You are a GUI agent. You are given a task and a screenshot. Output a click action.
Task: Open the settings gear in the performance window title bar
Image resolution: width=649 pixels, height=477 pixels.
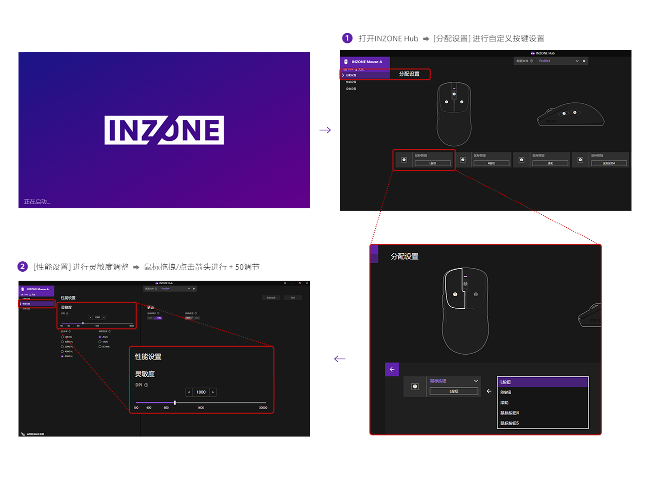(x=285, y=283)
